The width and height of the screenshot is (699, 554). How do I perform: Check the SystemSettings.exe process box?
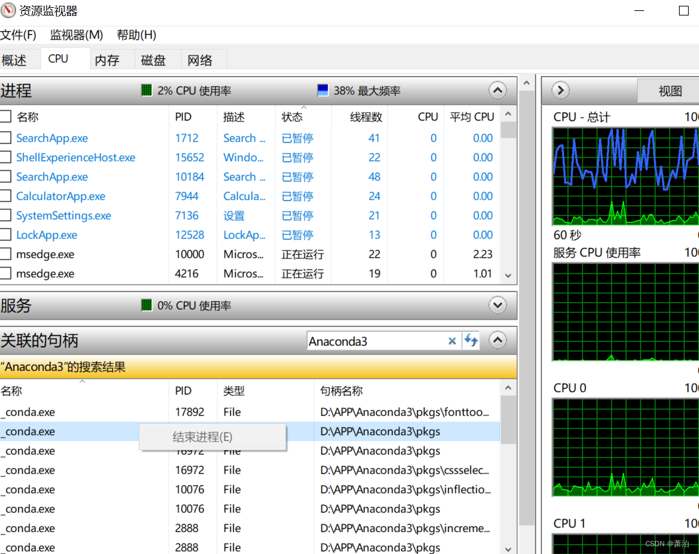point(5,215)
